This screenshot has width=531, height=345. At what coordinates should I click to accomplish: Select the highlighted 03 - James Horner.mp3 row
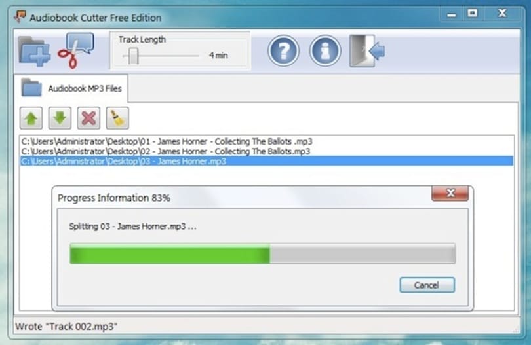267,161
